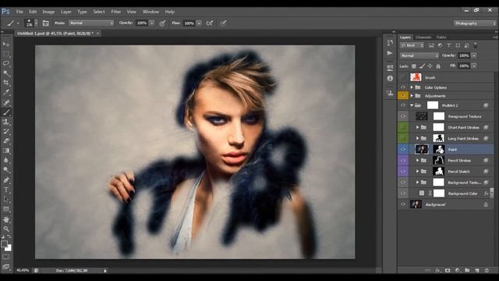Expand the Short Paint Strokes group
Viewport: 499px width, 281px height.
click(418, 127)
